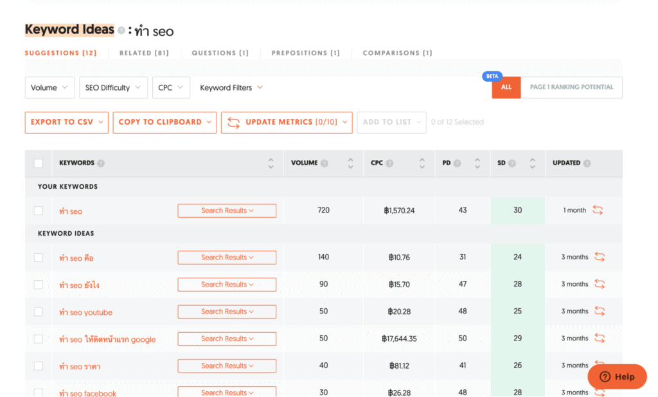Click the sync icon inside Update Metrics button
Viewport: 658px width, 397px height.
[x=234, y=122]
